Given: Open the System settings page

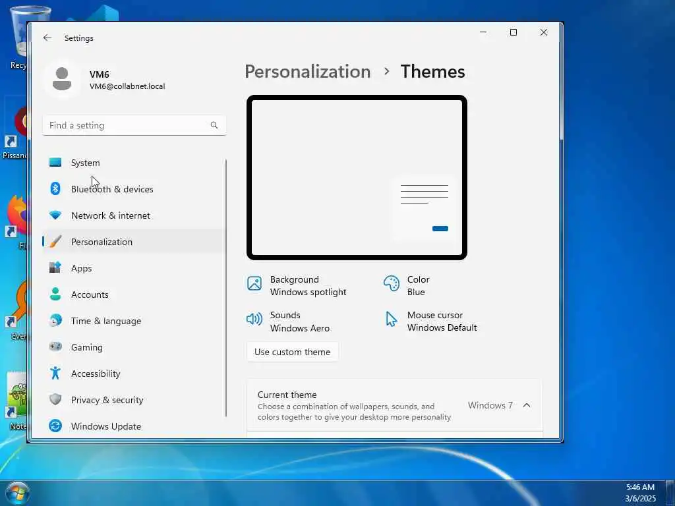Looking at the screenshot, I should [134, 163].
